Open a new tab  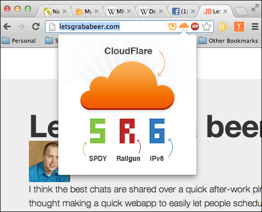[x=241, y=11]
